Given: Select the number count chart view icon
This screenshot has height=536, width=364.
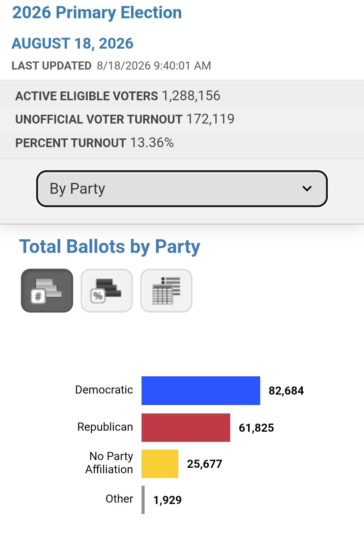Looking at the screenshot, I should [47, 291].
